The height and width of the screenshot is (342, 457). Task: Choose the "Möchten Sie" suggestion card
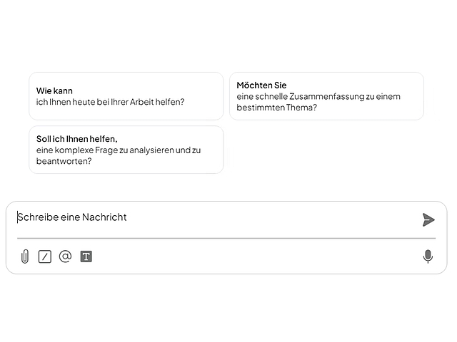click(326, 96)
